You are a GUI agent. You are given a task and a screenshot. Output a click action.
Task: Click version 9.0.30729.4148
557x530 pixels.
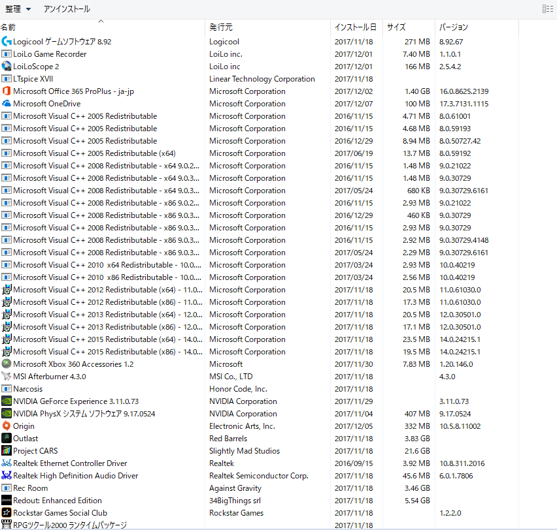click(464, 240)
